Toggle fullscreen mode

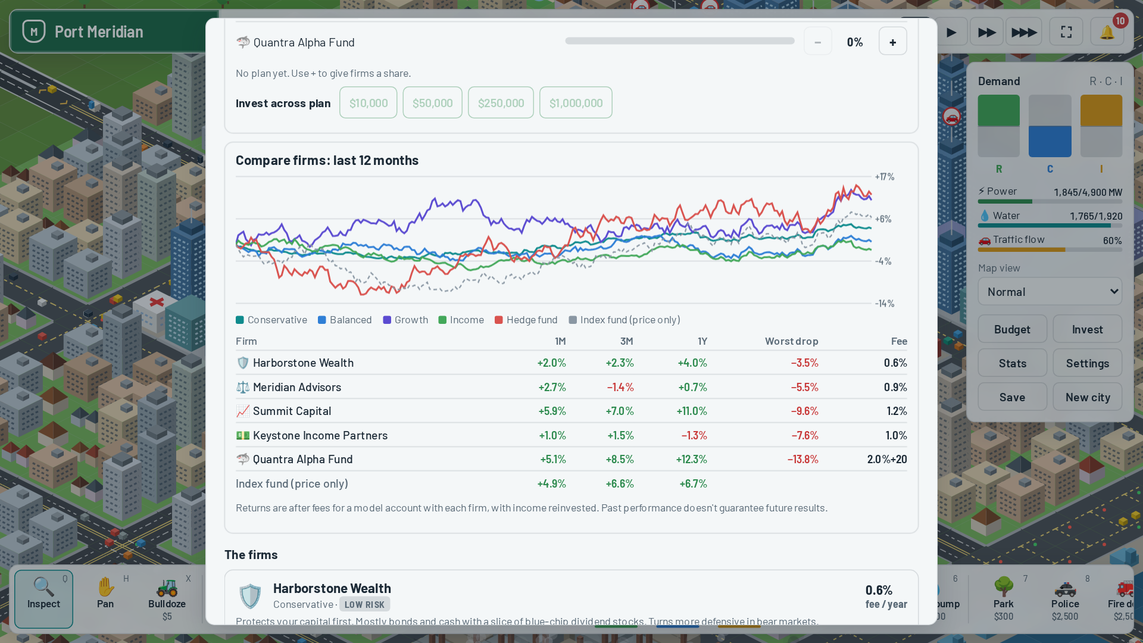pyautogui.click(x=1066, y=32)
